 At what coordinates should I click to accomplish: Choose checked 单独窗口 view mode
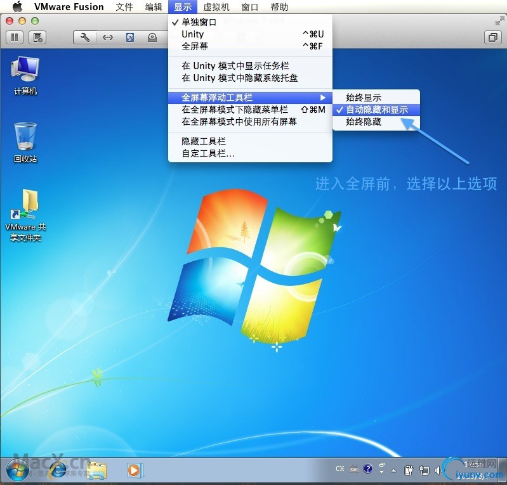[250, 22]
